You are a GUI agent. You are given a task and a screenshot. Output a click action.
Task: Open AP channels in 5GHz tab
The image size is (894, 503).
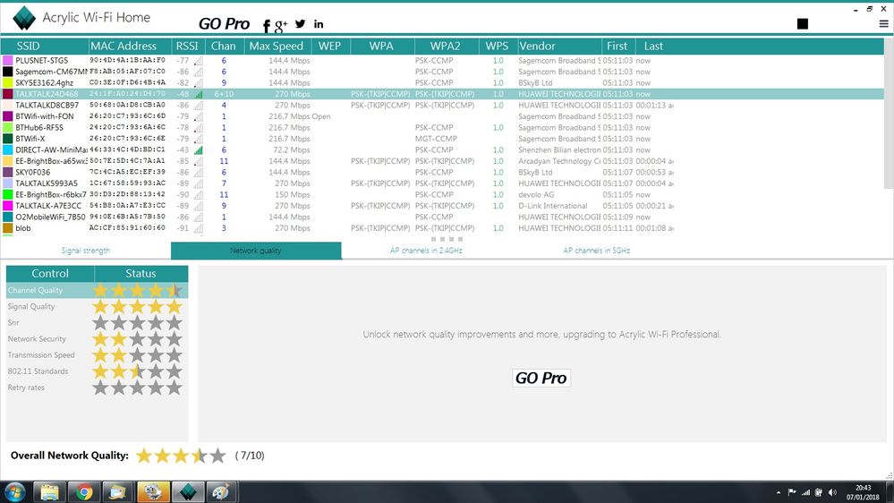pyautogui.click(x=596, y=251)
